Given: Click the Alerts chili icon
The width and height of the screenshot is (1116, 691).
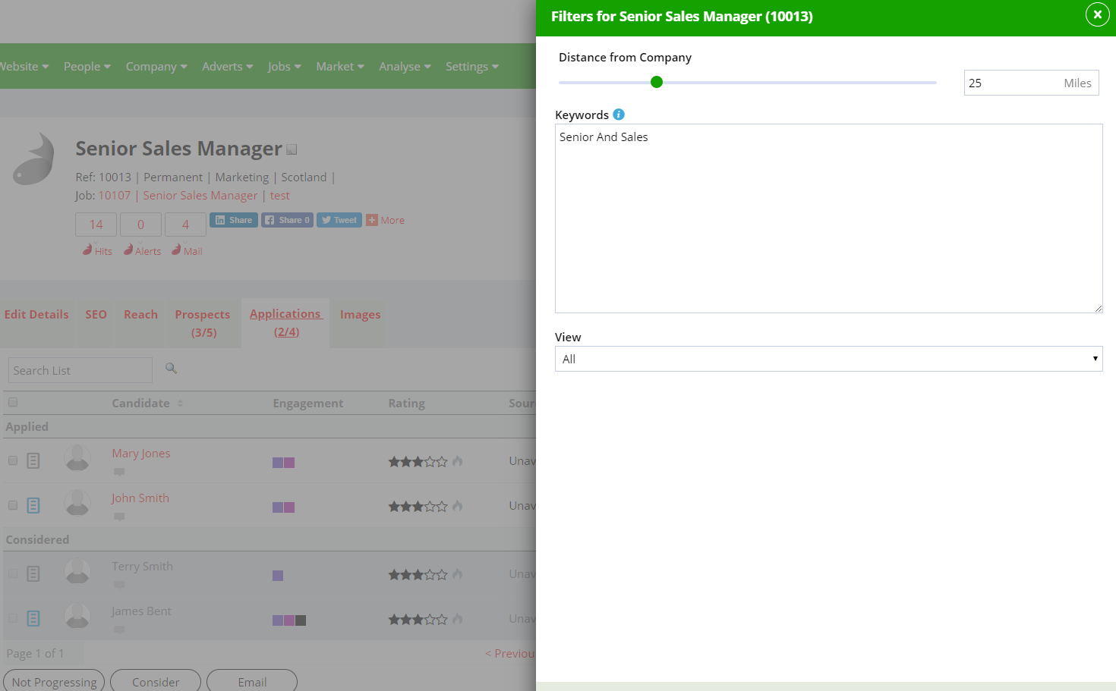Looking at the screenshot, I should click(x=129, y=249).
